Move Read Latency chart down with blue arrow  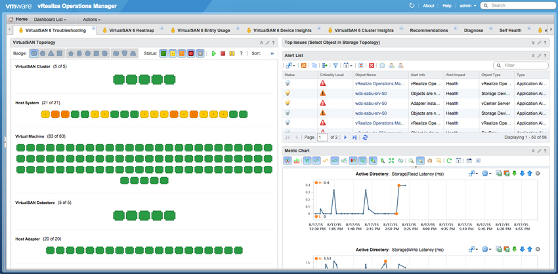[523, 174]
